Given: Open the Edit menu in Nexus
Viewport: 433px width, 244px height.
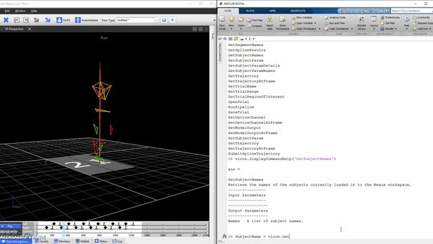Looking at the screenshot, I should (x=7, y=11).
